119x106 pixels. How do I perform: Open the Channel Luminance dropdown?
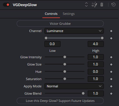(74, 31)
